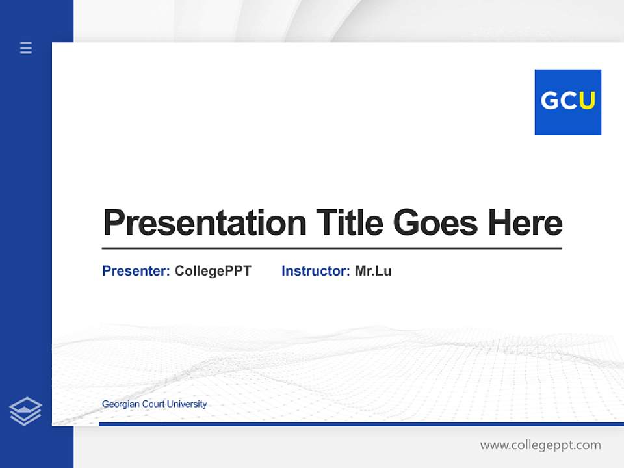The height and width of the screenshot is (468, 624).
Task: Select the GC letters in the logo
Action: (x=560, y=101)
